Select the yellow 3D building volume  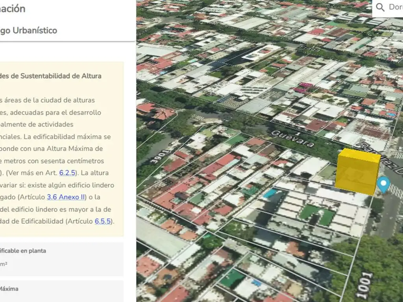[x=358, y=171]
